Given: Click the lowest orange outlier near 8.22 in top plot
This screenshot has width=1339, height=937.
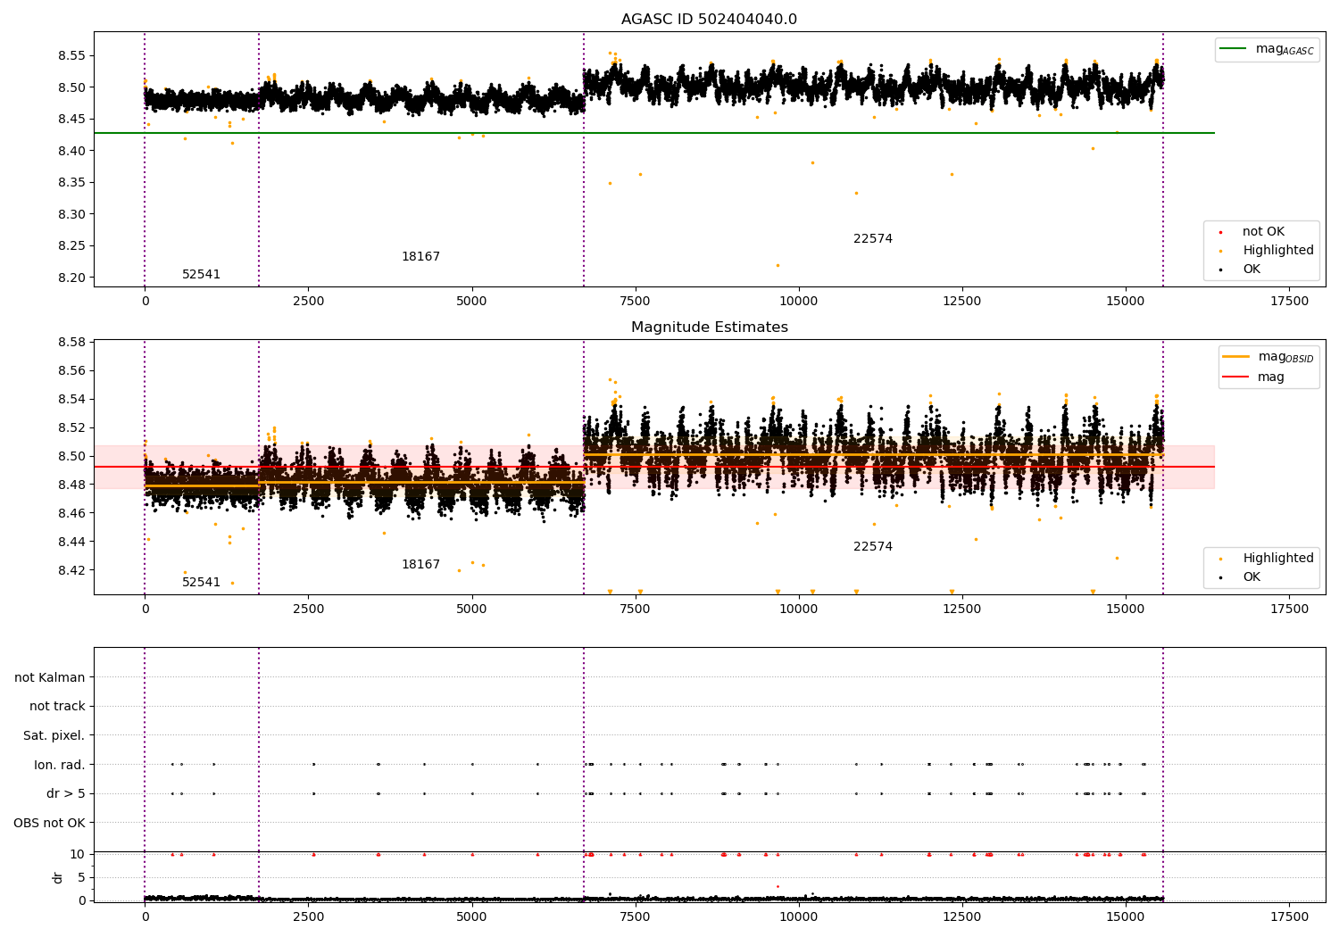Looking at the screenshot, I should 778,265.
